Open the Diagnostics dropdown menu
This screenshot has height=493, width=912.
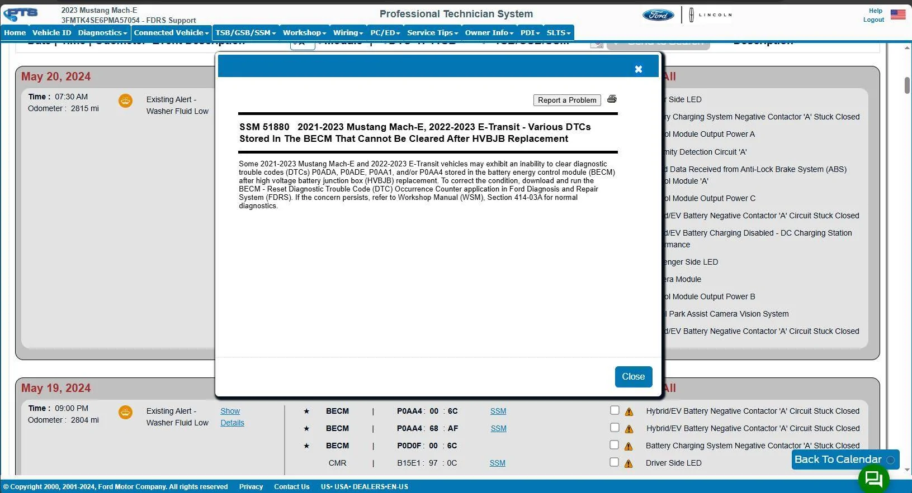click(102, 32)
